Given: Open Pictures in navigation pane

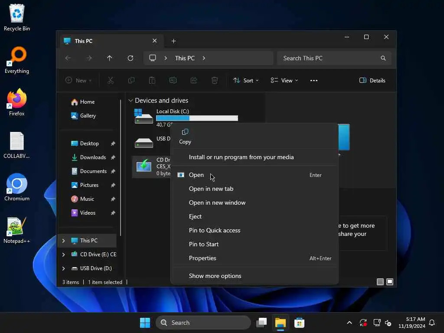Looking at the screenshot, I should (x=89, y=185).
